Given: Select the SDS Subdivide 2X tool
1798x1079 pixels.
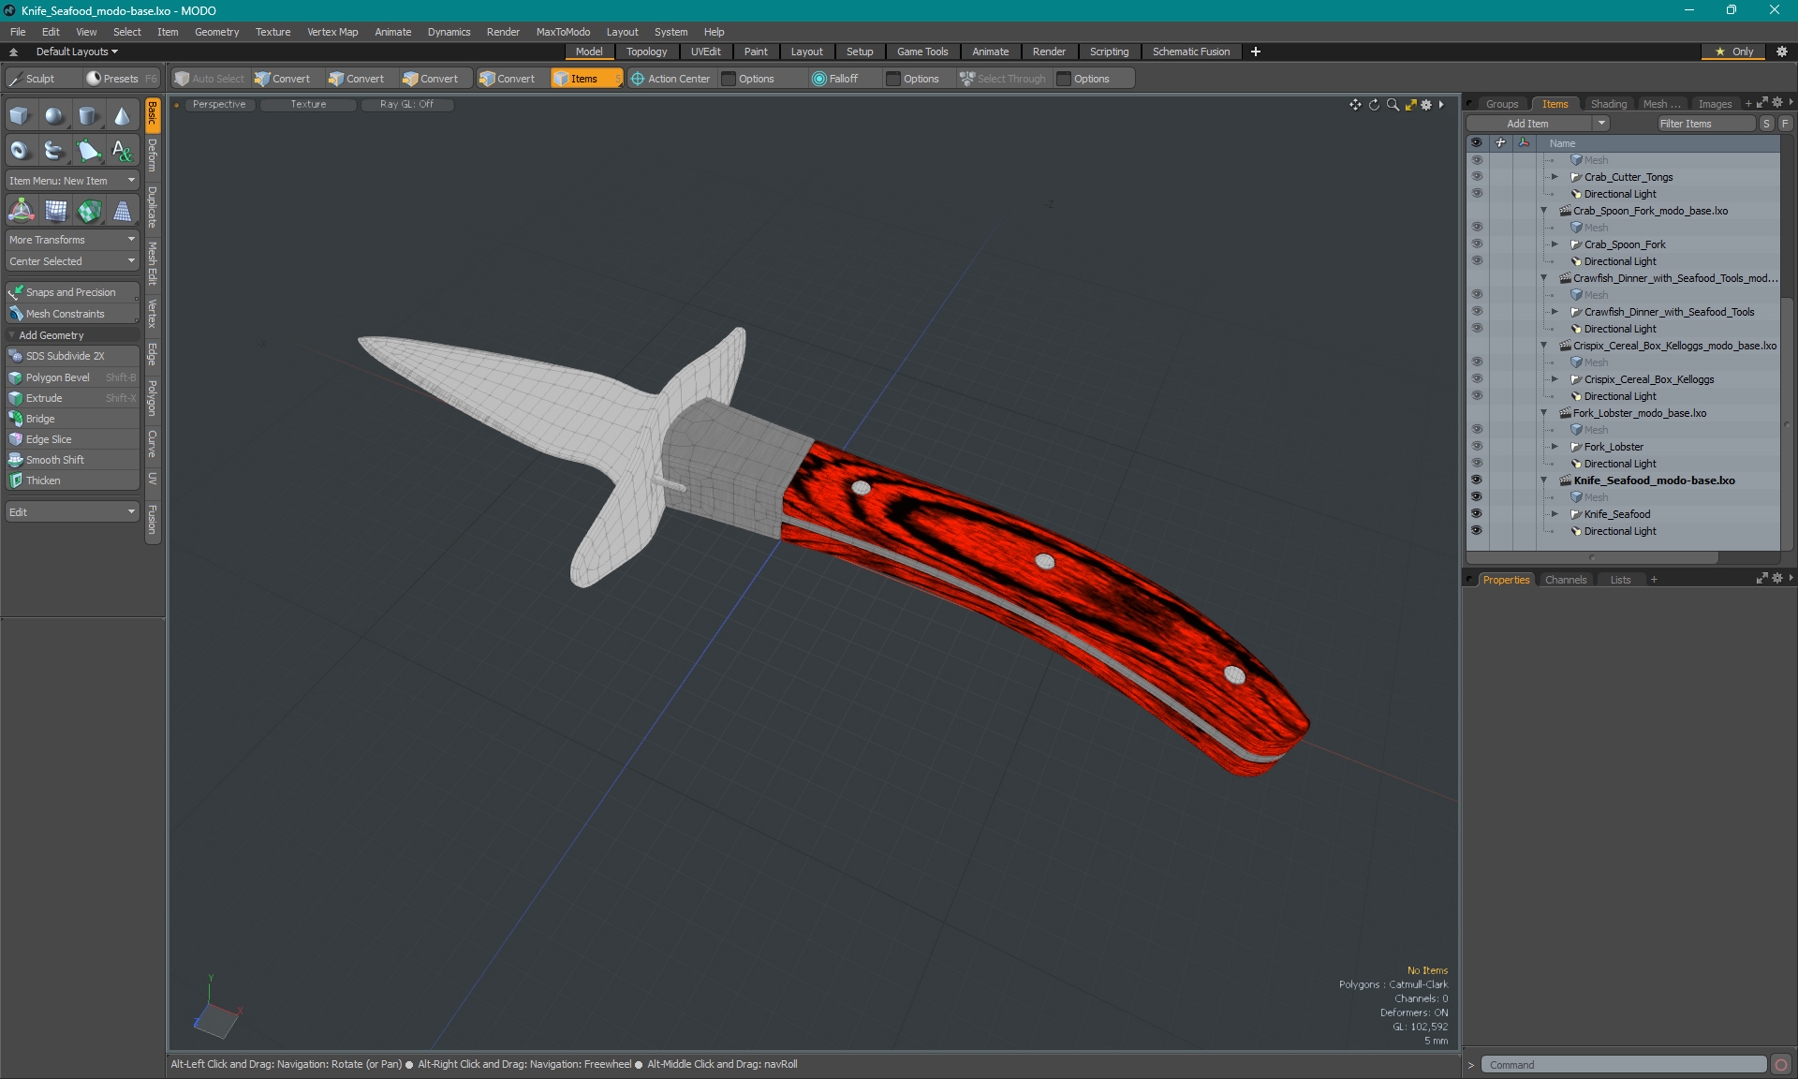Looking at the screenshot, I should tap(70, 356).
